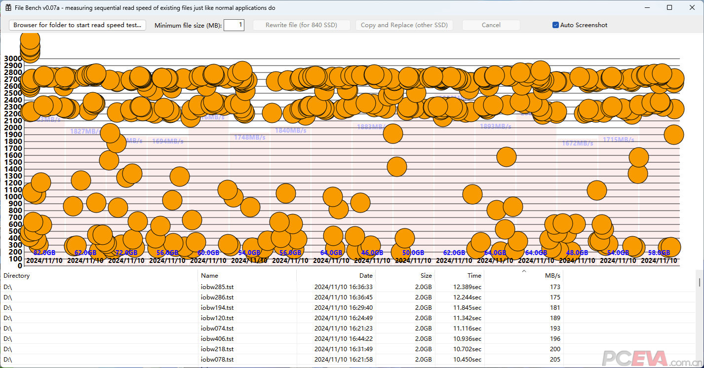The image size is (704, 368).
Task: Sort list by Name column header
Action: pyautogui.click(x=247, y=276)
